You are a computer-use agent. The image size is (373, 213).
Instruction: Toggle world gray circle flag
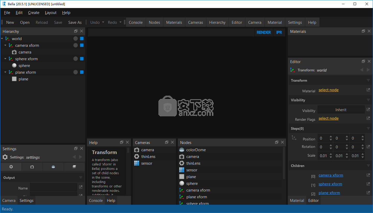75,39
